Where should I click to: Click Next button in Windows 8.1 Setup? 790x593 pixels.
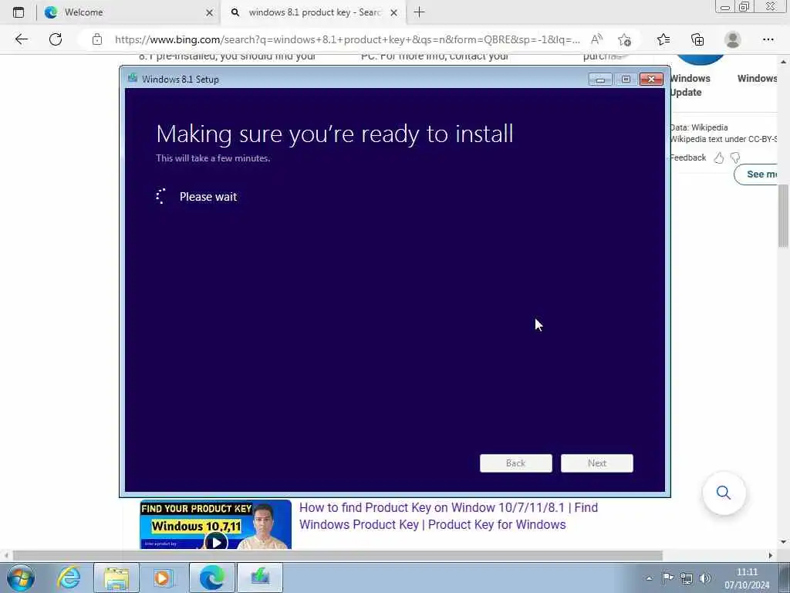[x=597, y=463]
